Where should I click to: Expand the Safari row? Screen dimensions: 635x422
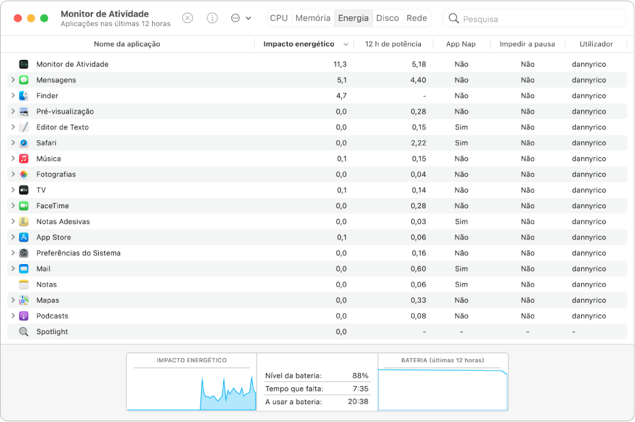click(x=13, y=143)
